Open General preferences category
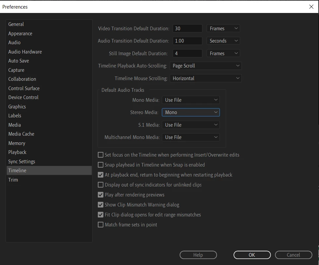The image size is (319, 265). (x=49, y=24)
